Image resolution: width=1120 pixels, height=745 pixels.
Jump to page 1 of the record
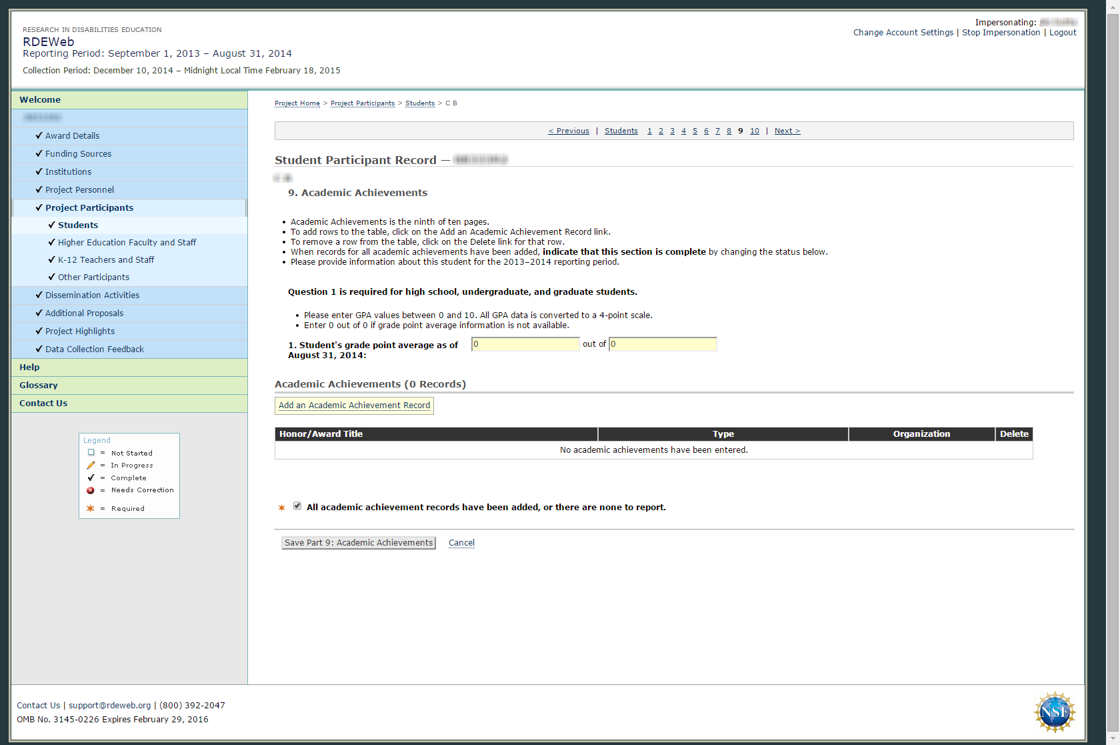(x=649, y=131)
